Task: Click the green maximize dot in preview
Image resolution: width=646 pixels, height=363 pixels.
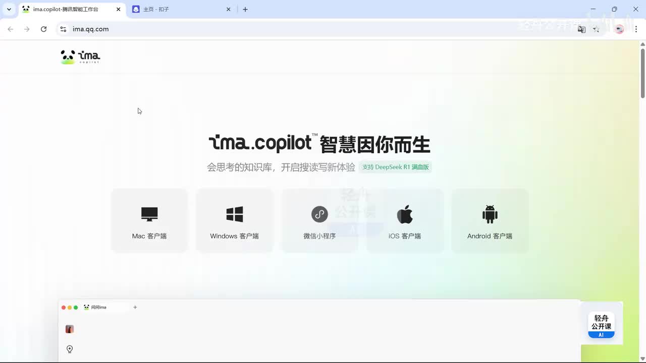Action: [x=76, y=308]
